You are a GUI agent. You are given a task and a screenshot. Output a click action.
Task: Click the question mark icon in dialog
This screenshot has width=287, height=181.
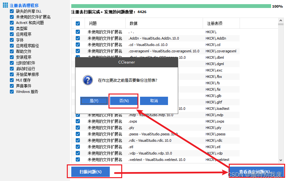pyautogui.click(x=88, y=80)
